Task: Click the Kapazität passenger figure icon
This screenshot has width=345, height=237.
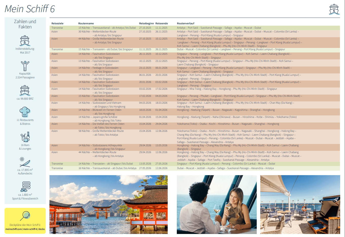Action: pyautogui.click(x=25, y=65)
